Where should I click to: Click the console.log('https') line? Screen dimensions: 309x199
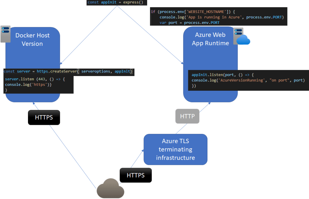coord(28,85)
